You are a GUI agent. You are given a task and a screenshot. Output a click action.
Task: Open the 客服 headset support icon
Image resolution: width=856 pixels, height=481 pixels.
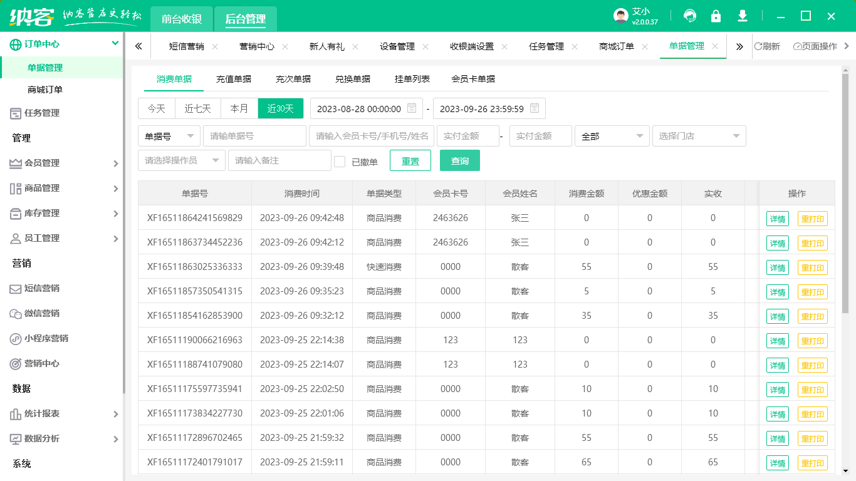691,16
